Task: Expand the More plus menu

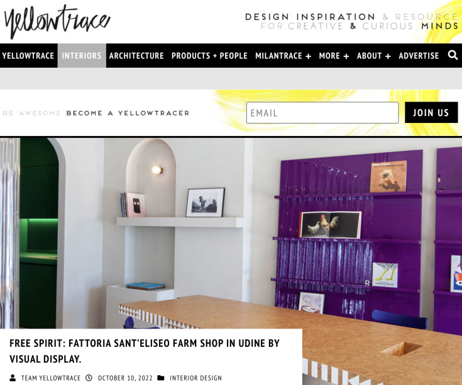Action: click(x=334, y=56)
